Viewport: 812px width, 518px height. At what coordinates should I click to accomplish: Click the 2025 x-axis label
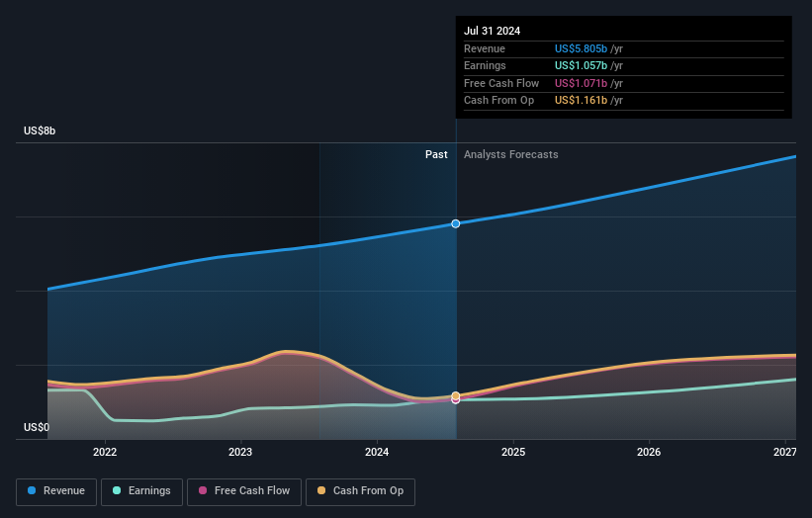coord(513,453)
